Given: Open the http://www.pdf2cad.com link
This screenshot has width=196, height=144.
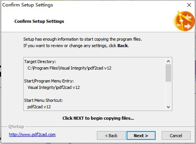Looking at the screenshot, I should [32, 135].
